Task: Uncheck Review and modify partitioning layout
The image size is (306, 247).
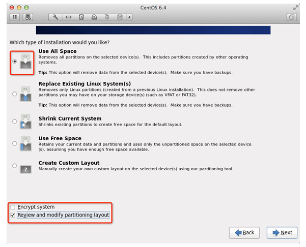Action: (x=13, y=215)
